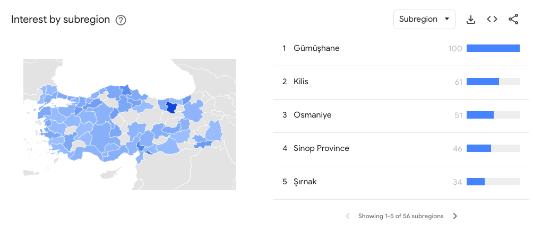Click the share icon
This screenshot has width=533, height=242.
[513, 19]
